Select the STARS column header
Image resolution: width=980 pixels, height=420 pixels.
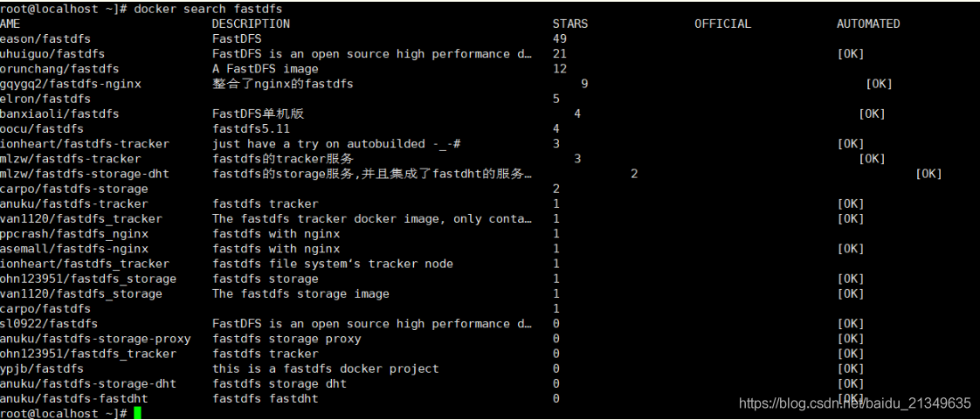pyautogui.click(x=570, y=24)
